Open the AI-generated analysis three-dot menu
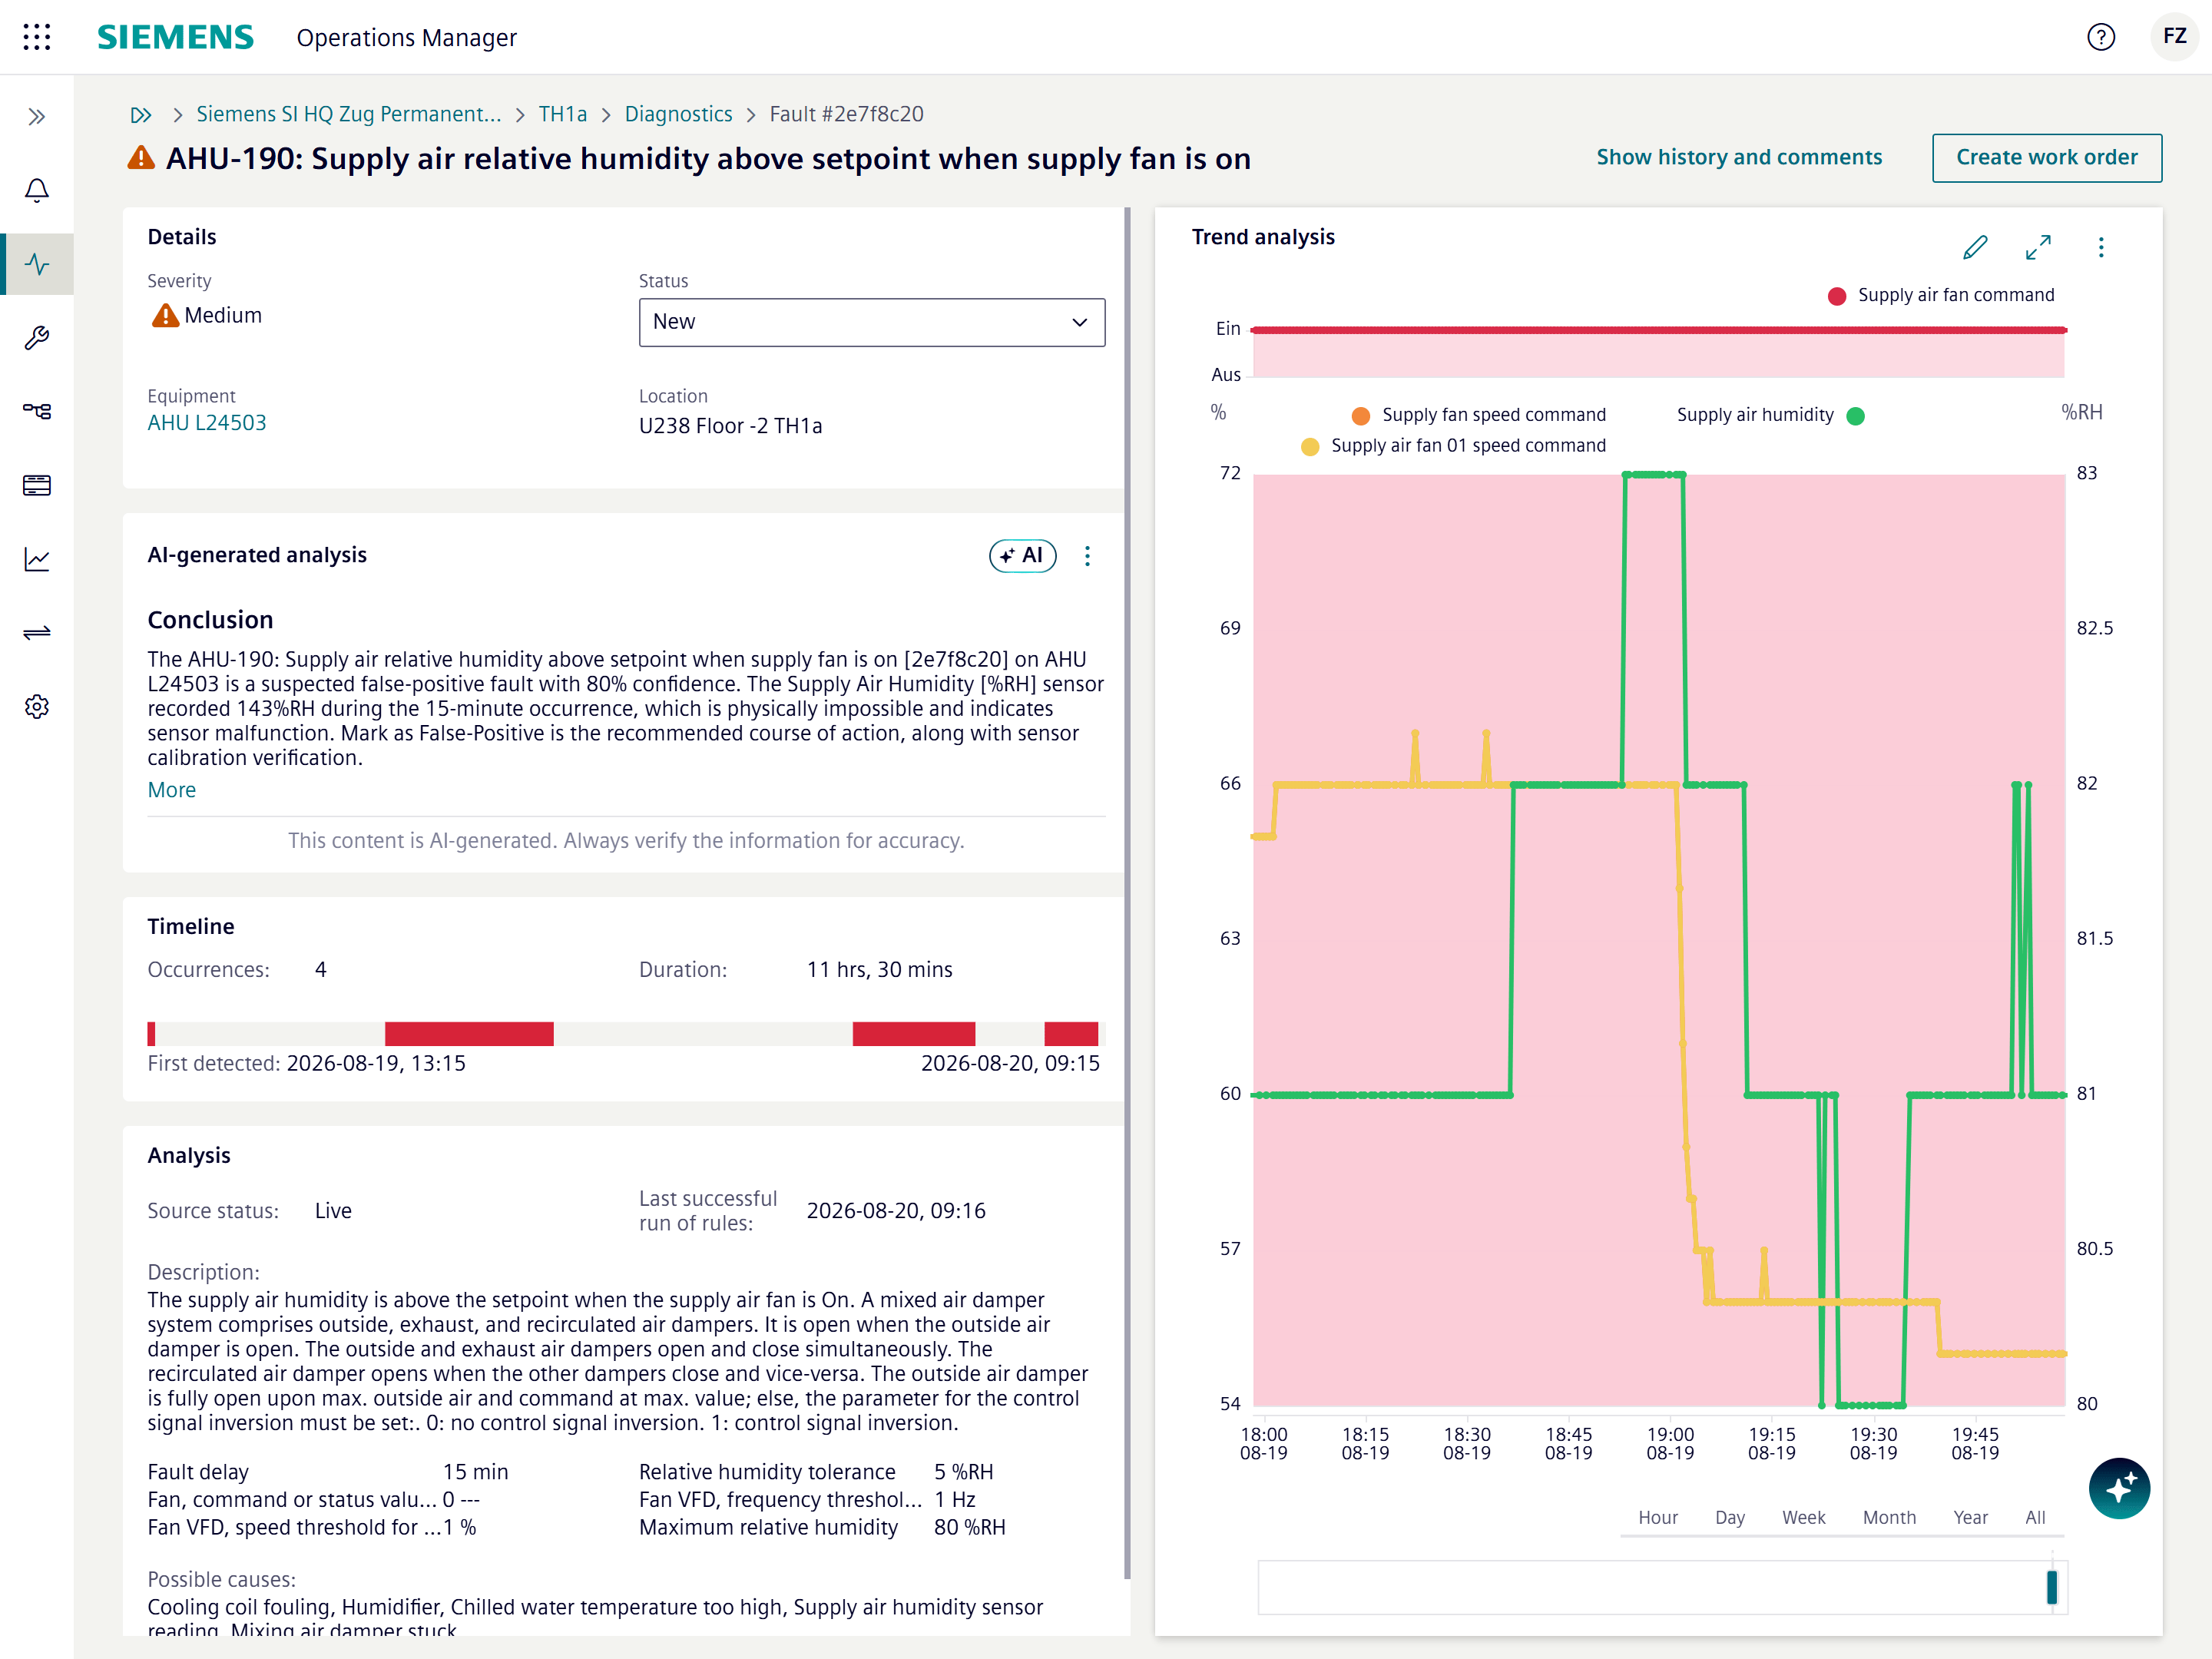 [1087, 556]
